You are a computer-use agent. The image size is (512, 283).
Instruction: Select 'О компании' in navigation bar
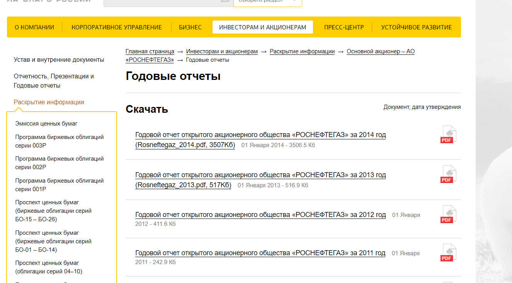34,27
